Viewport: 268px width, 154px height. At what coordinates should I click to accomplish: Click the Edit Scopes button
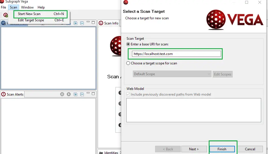click(x=223, y=74)
